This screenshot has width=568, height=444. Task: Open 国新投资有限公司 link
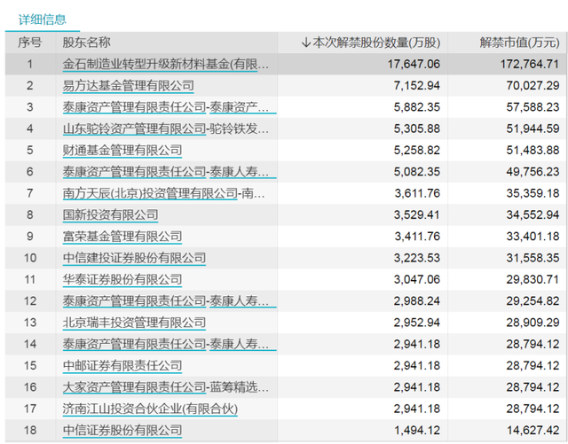[x=110, y=215]
